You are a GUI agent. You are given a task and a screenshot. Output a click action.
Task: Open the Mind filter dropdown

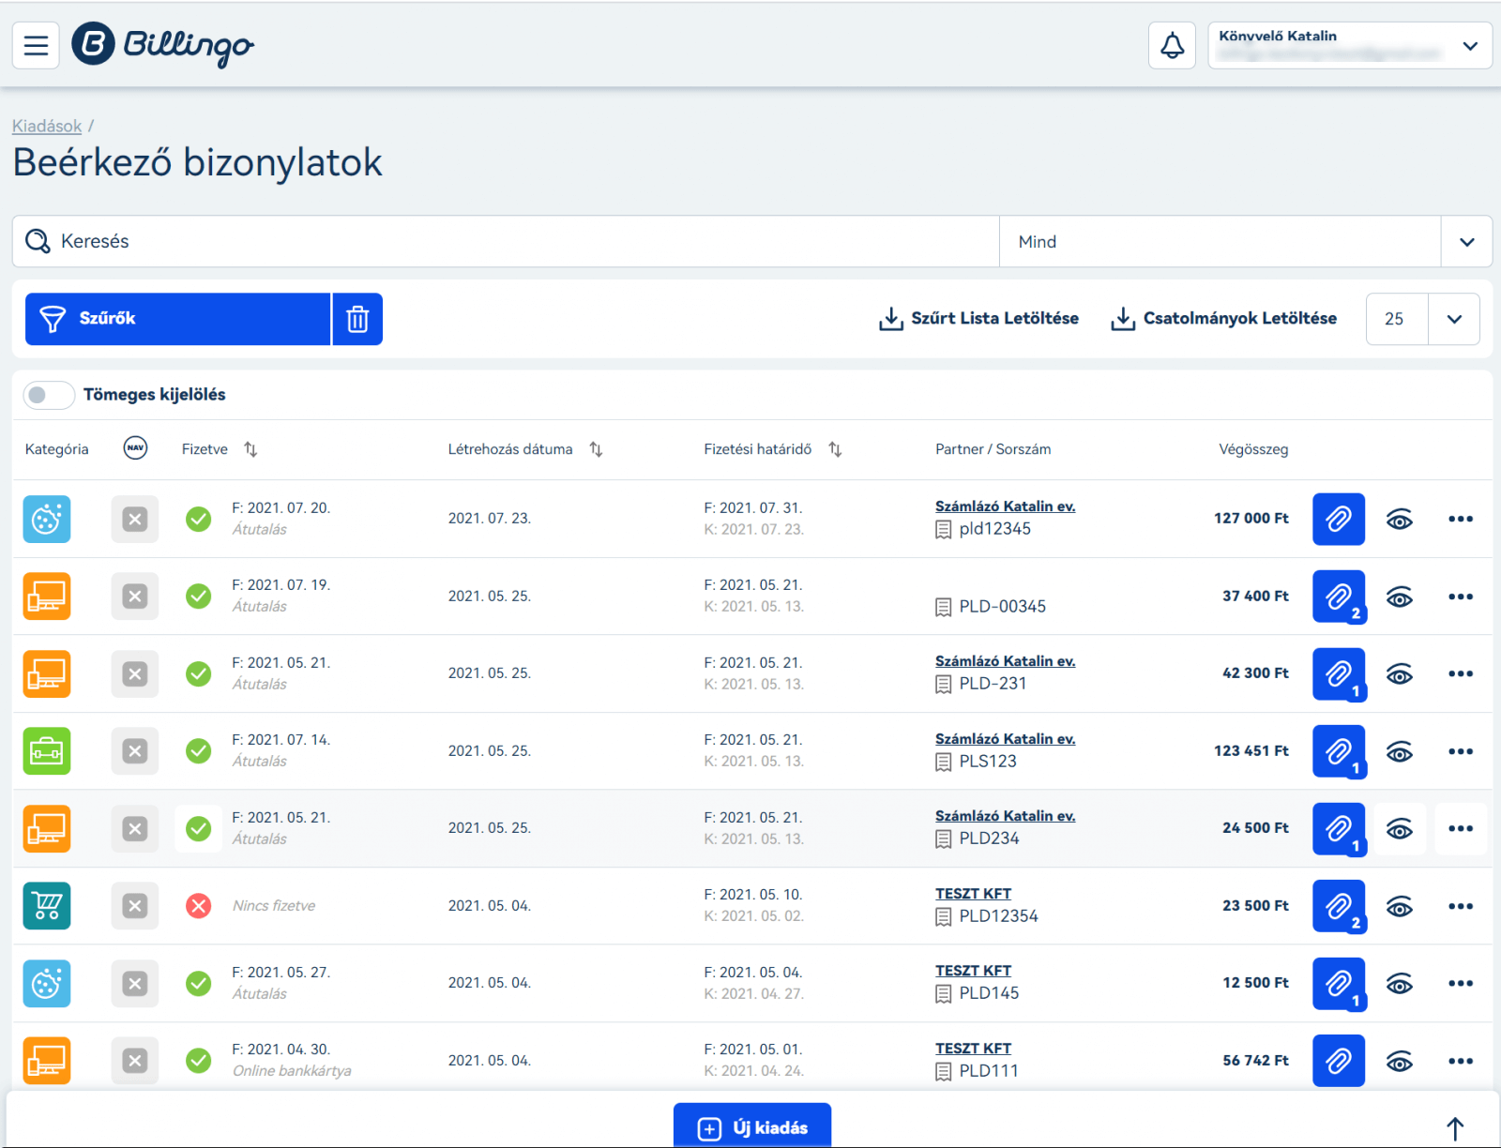[x=1466, y=242]
